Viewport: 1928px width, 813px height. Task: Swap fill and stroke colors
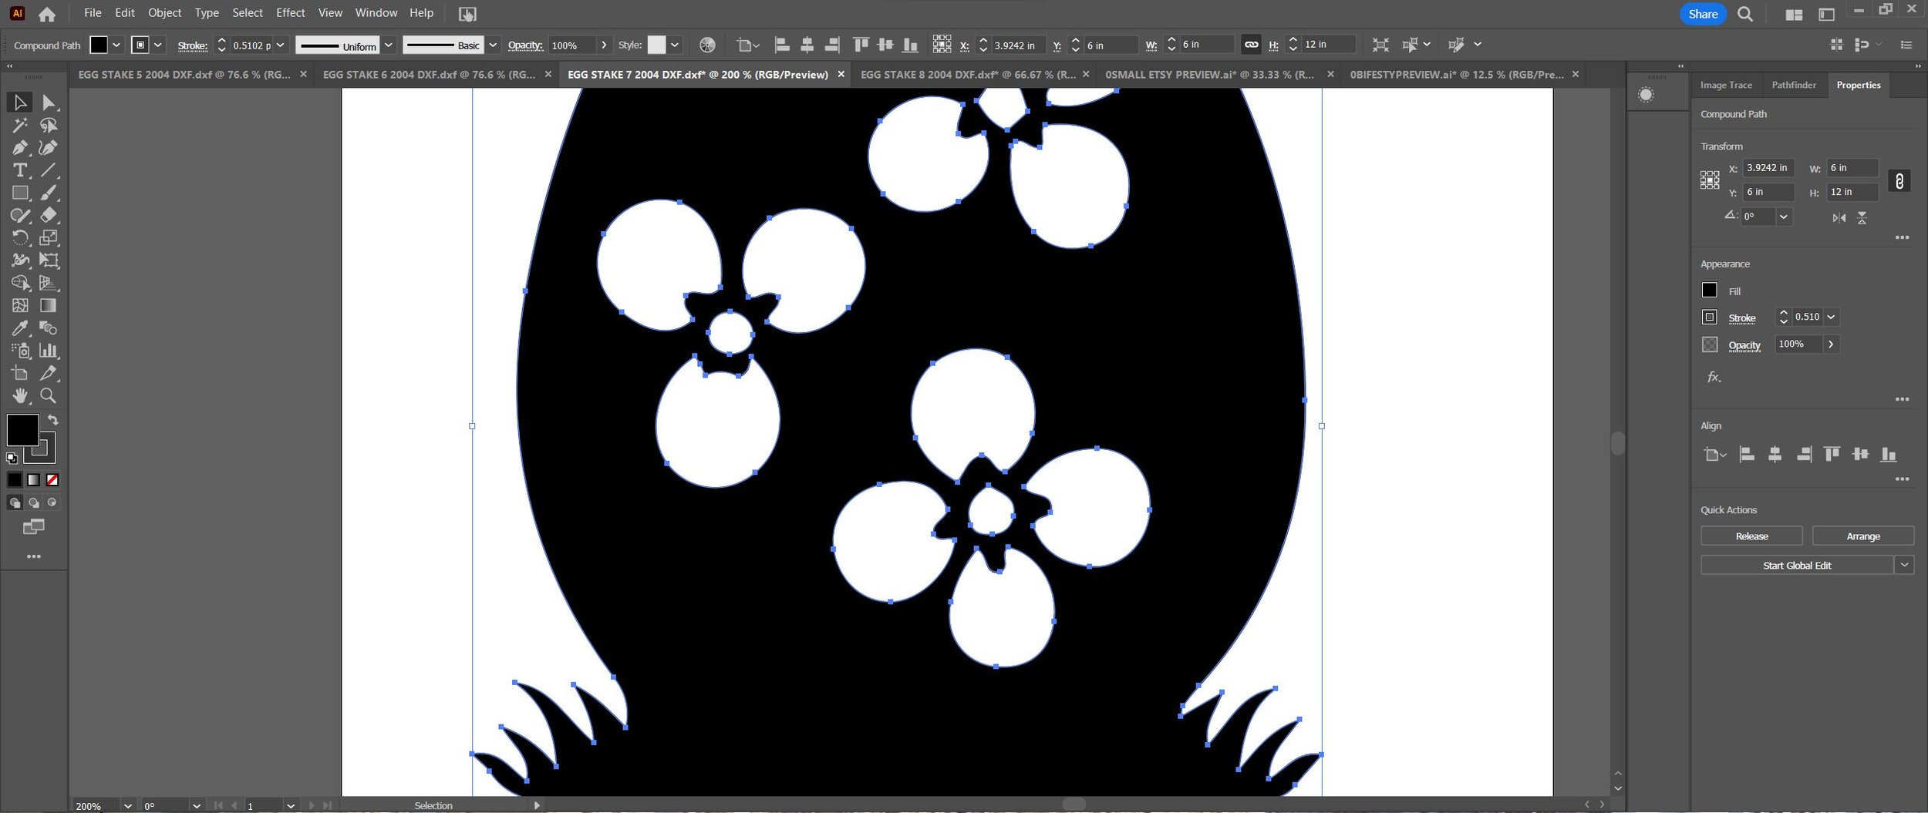(53, 420)
